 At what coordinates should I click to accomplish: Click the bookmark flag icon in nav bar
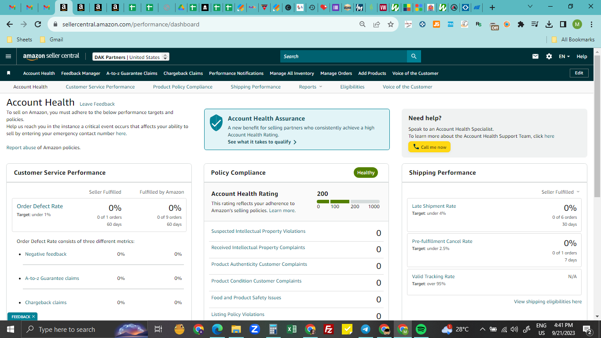[8, 73]
